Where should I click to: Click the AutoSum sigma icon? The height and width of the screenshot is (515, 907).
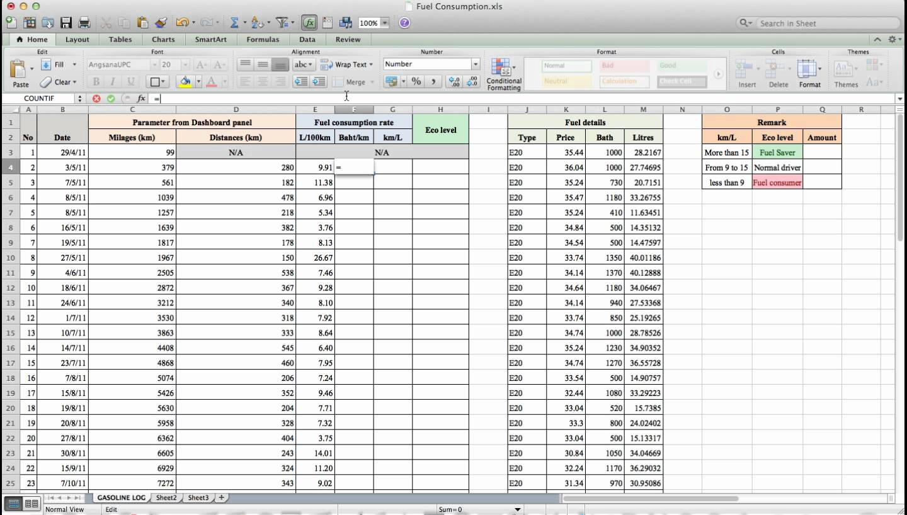[x=234, y=23]
